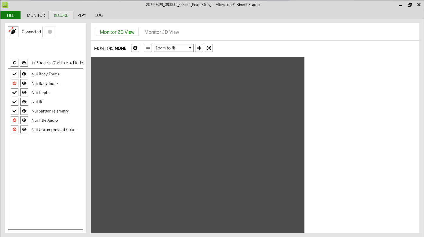The image size is (424, 237).
Task: Enable the Nui Uncompressed Color stream
Action: point(15,130)
